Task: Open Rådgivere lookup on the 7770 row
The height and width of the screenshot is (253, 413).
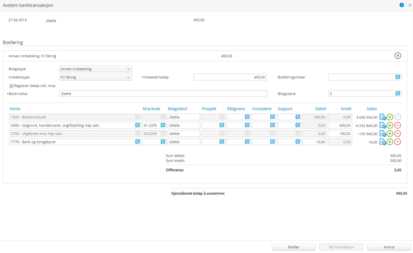Action: 247,142
